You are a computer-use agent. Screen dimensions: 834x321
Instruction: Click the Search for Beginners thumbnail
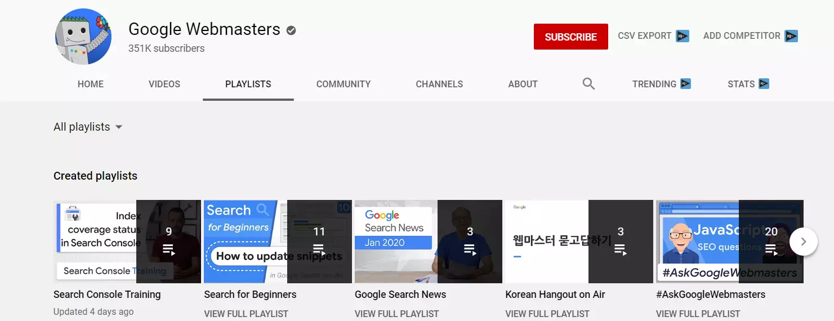(278, 242)
